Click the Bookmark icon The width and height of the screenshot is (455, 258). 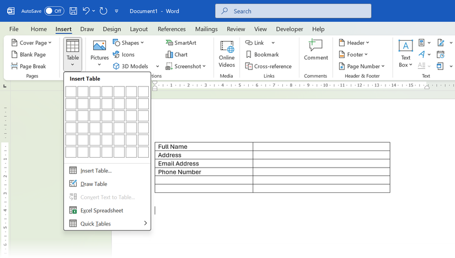pyautogui.click(x=262, y=55)
